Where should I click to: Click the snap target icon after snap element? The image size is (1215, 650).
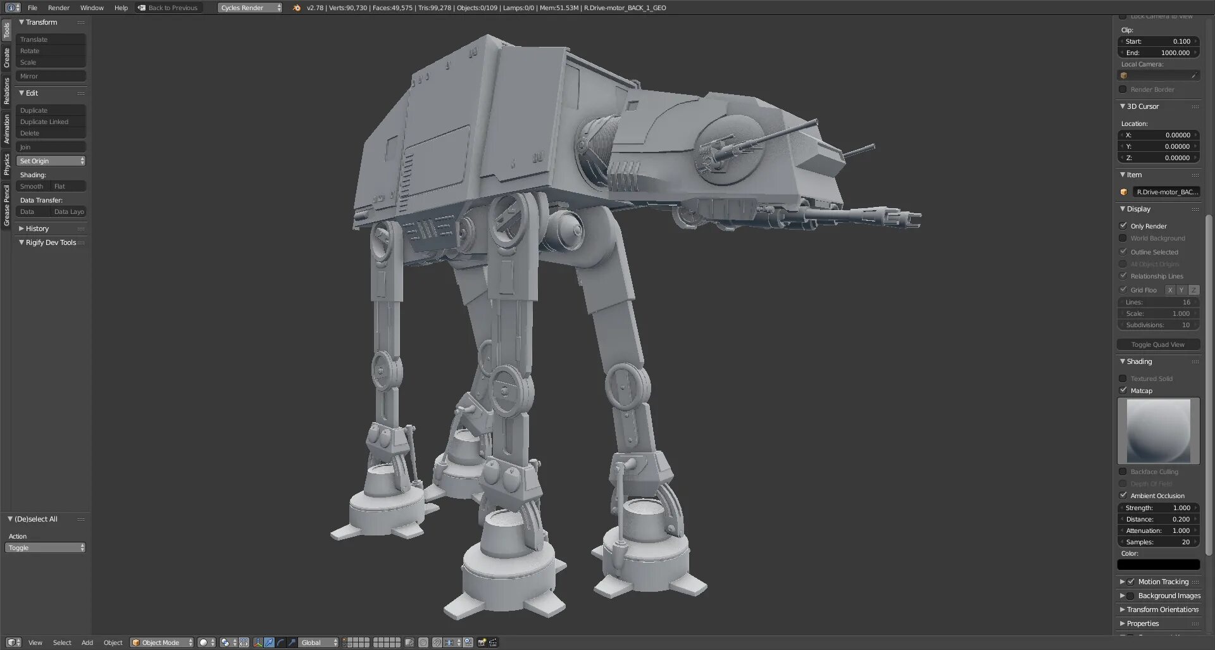(468, 642)
